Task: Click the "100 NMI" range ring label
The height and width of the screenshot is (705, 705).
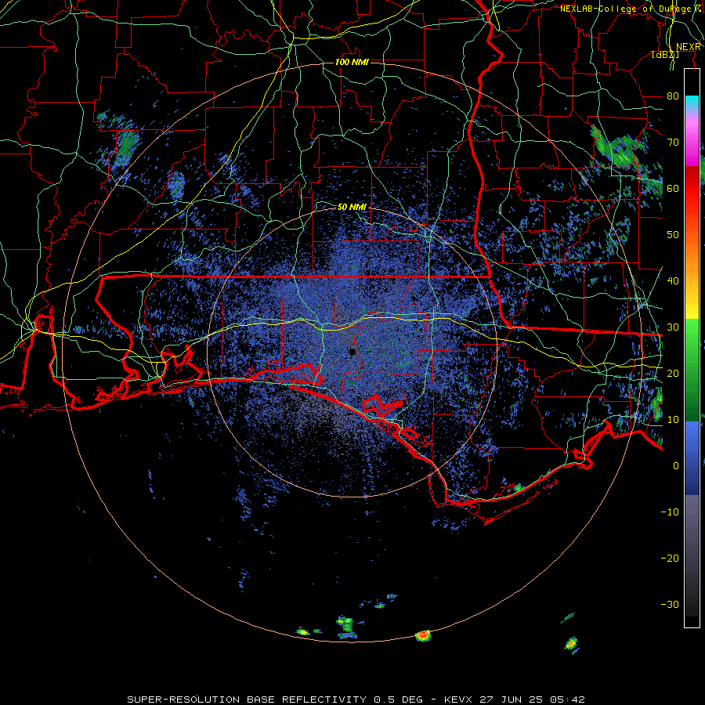Action: pos(352,62)
